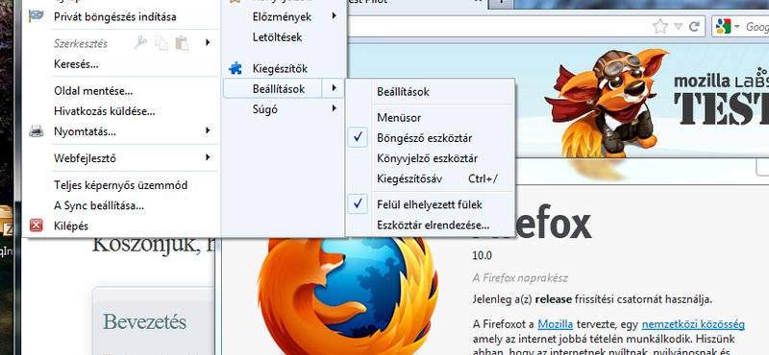The width and height of the screenshot is (769, 355).
Task: Expand the Webfejlesztő submenu arrow
Action: tap(208, 157)
